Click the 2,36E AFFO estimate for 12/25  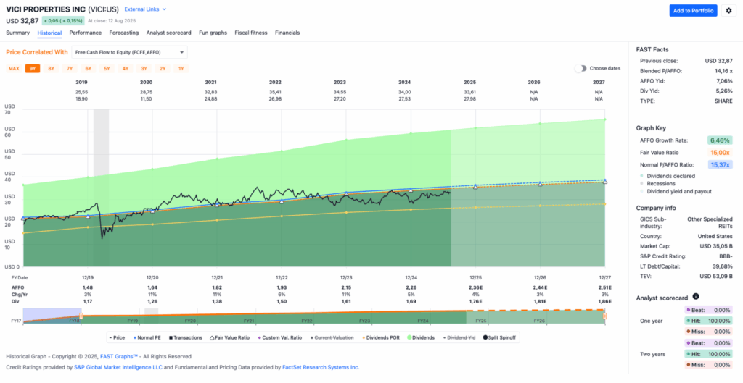[x=476, y=287]
